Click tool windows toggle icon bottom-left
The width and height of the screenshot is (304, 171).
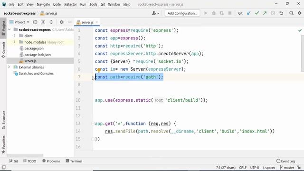[3, 167]
